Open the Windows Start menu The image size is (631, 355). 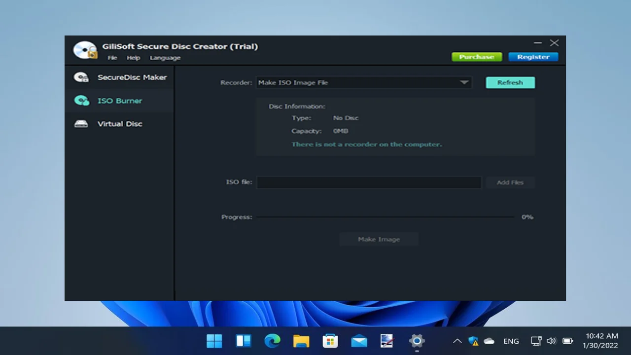point(214,341)
